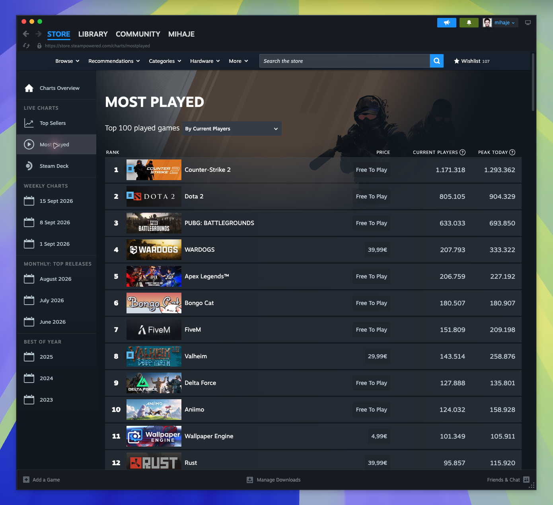Click the Rust title text
553x505 pixels.
point(191,463)
